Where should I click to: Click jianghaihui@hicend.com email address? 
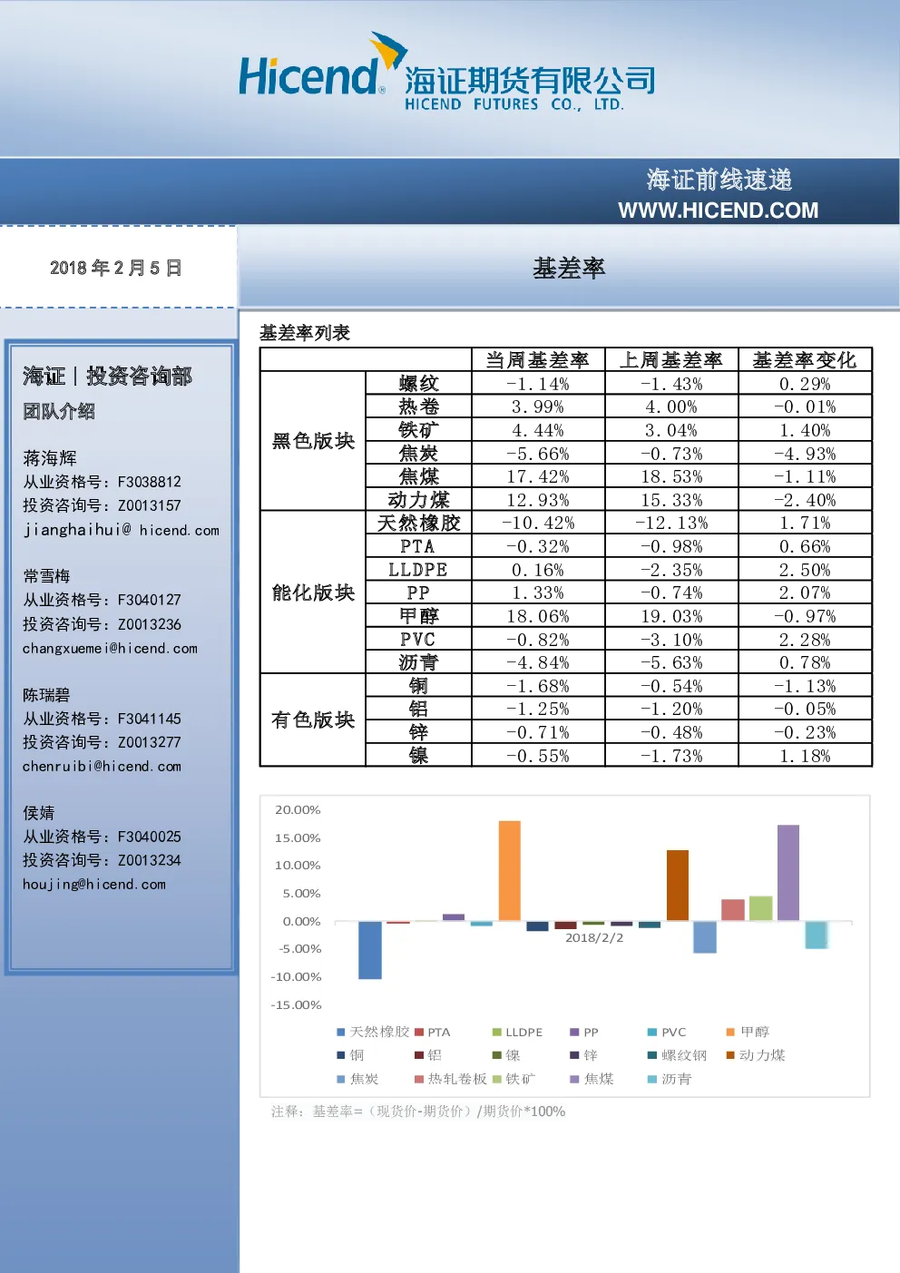click(121, 530)
